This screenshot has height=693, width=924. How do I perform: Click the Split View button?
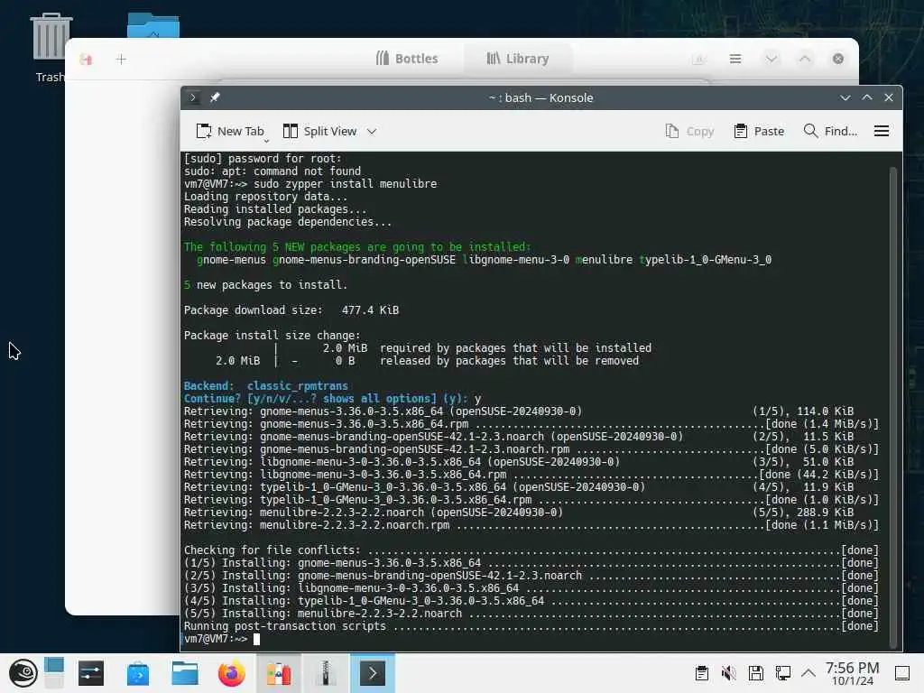tap(320, 131)
